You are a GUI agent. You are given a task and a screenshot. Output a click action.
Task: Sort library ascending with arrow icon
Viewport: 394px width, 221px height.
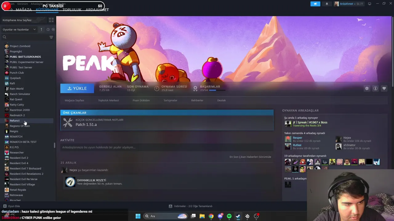(x=42, y=29)
